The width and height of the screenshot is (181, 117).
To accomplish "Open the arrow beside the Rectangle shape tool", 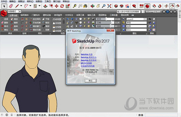I will pos(40,6).
